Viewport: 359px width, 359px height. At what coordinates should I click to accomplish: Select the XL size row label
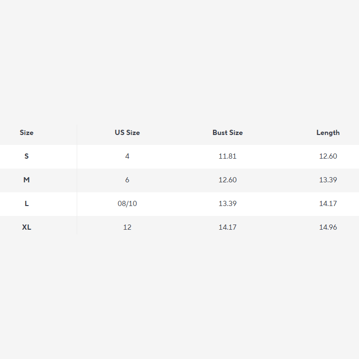pyautogui.click(x=27, y=227)
